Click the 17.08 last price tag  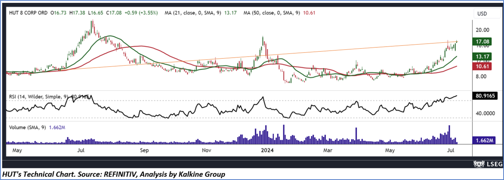pyautogui.click(x=483, y=42)
